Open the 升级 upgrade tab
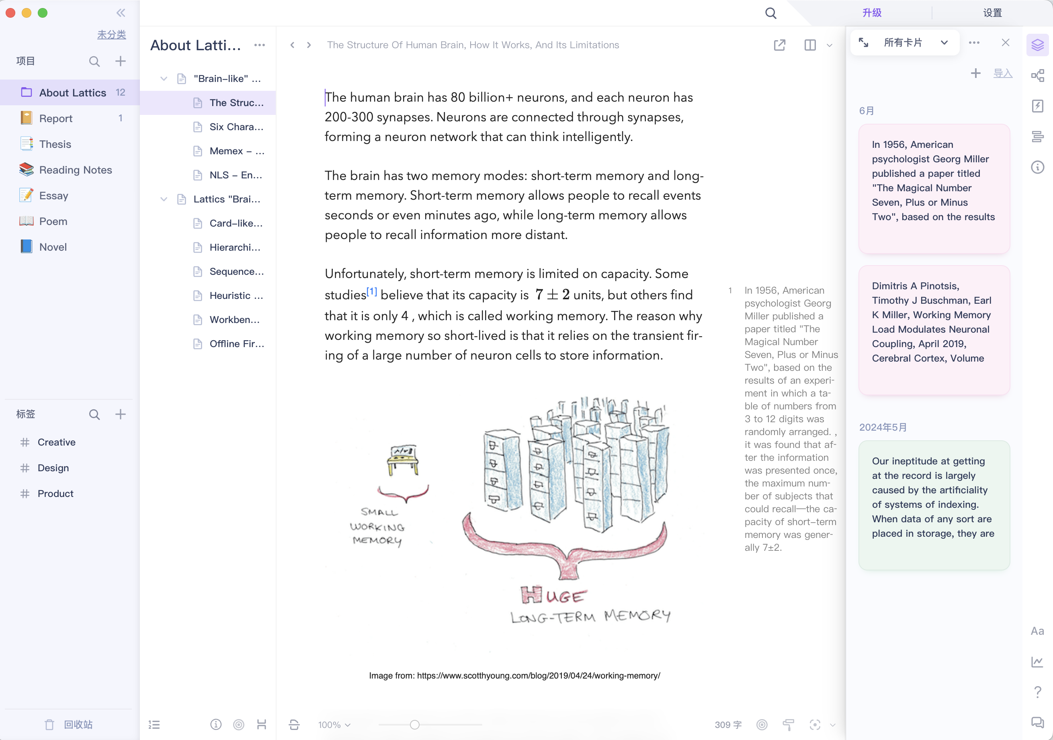1053x740 pixels. (871, 13)
